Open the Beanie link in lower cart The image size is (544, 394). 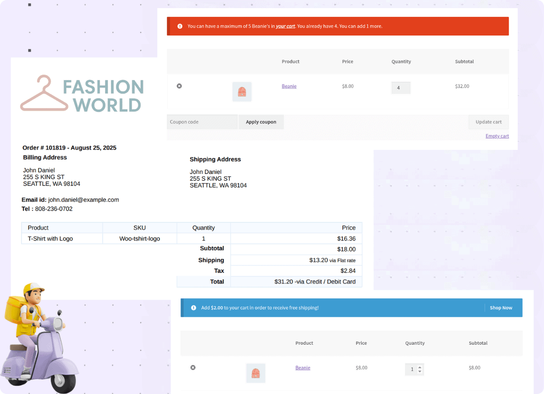[x=303, y=368]
